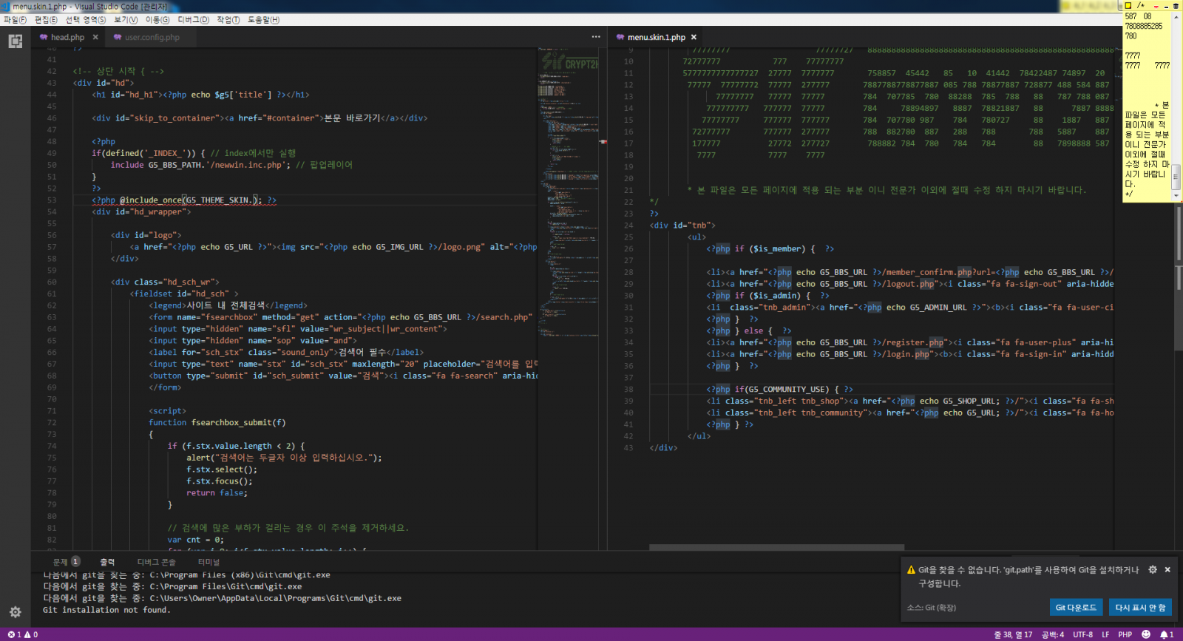This screenshot has height=641, width=1183.
Task: Click the Git 다운로드 button
Action: pyautogui.click(x=1076, y=607)
